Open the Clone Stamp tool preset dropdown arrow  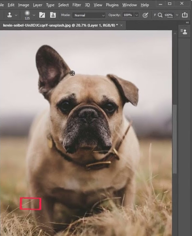pyautogui.click(x=16, y=15)
